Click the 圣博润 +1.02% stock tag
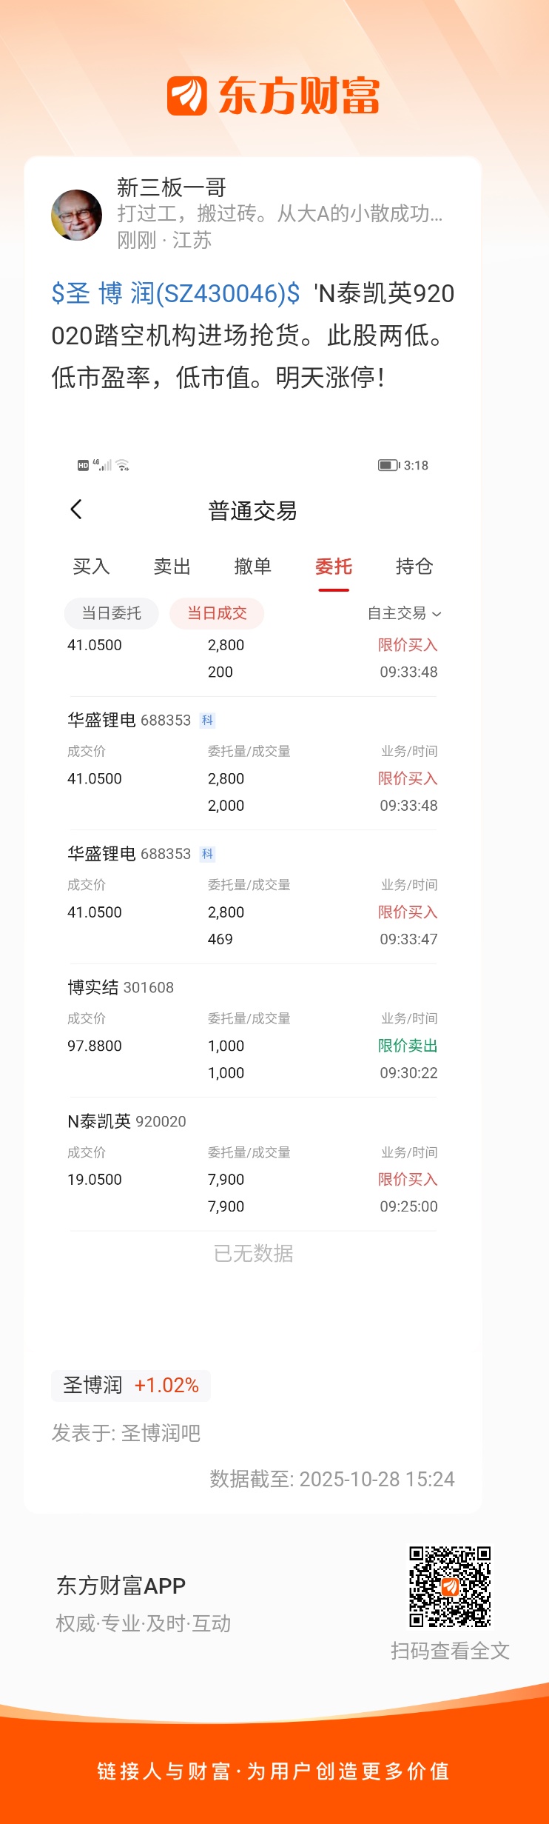 pyautogui.click(x=131, y=1386)
